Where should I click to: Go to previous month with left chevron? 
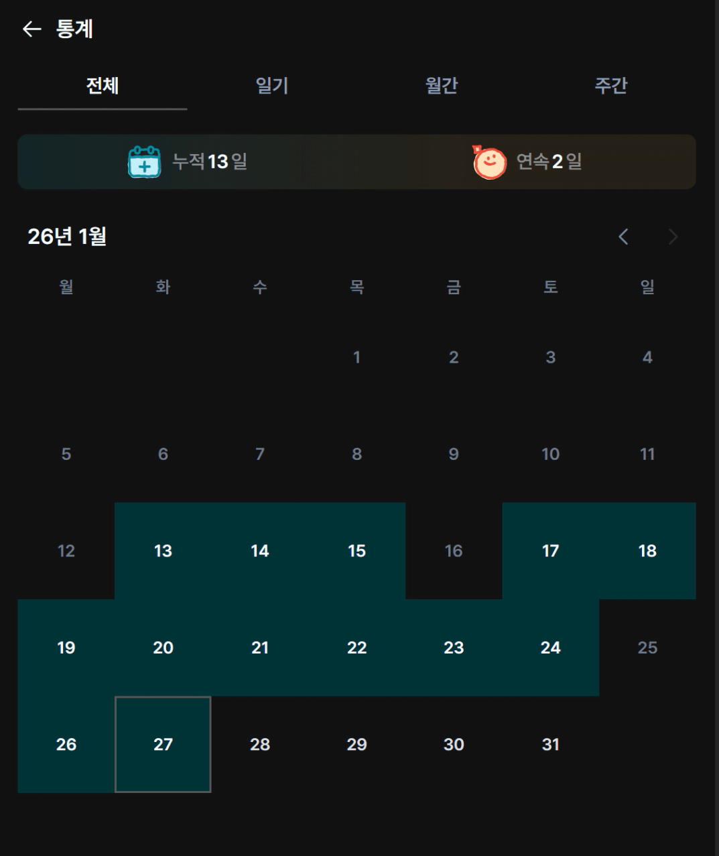623,237
